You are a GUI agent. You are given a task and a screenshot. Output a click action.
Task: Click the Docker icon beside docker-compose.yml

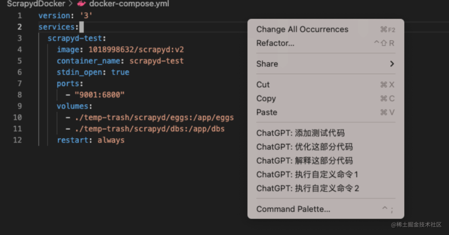pos(81,4)
